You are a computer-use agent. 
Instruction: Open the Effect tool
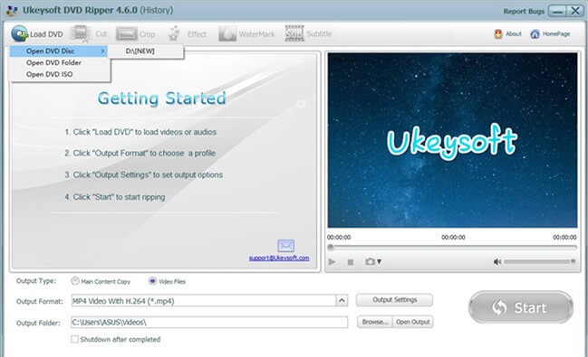tap(174, 34)
